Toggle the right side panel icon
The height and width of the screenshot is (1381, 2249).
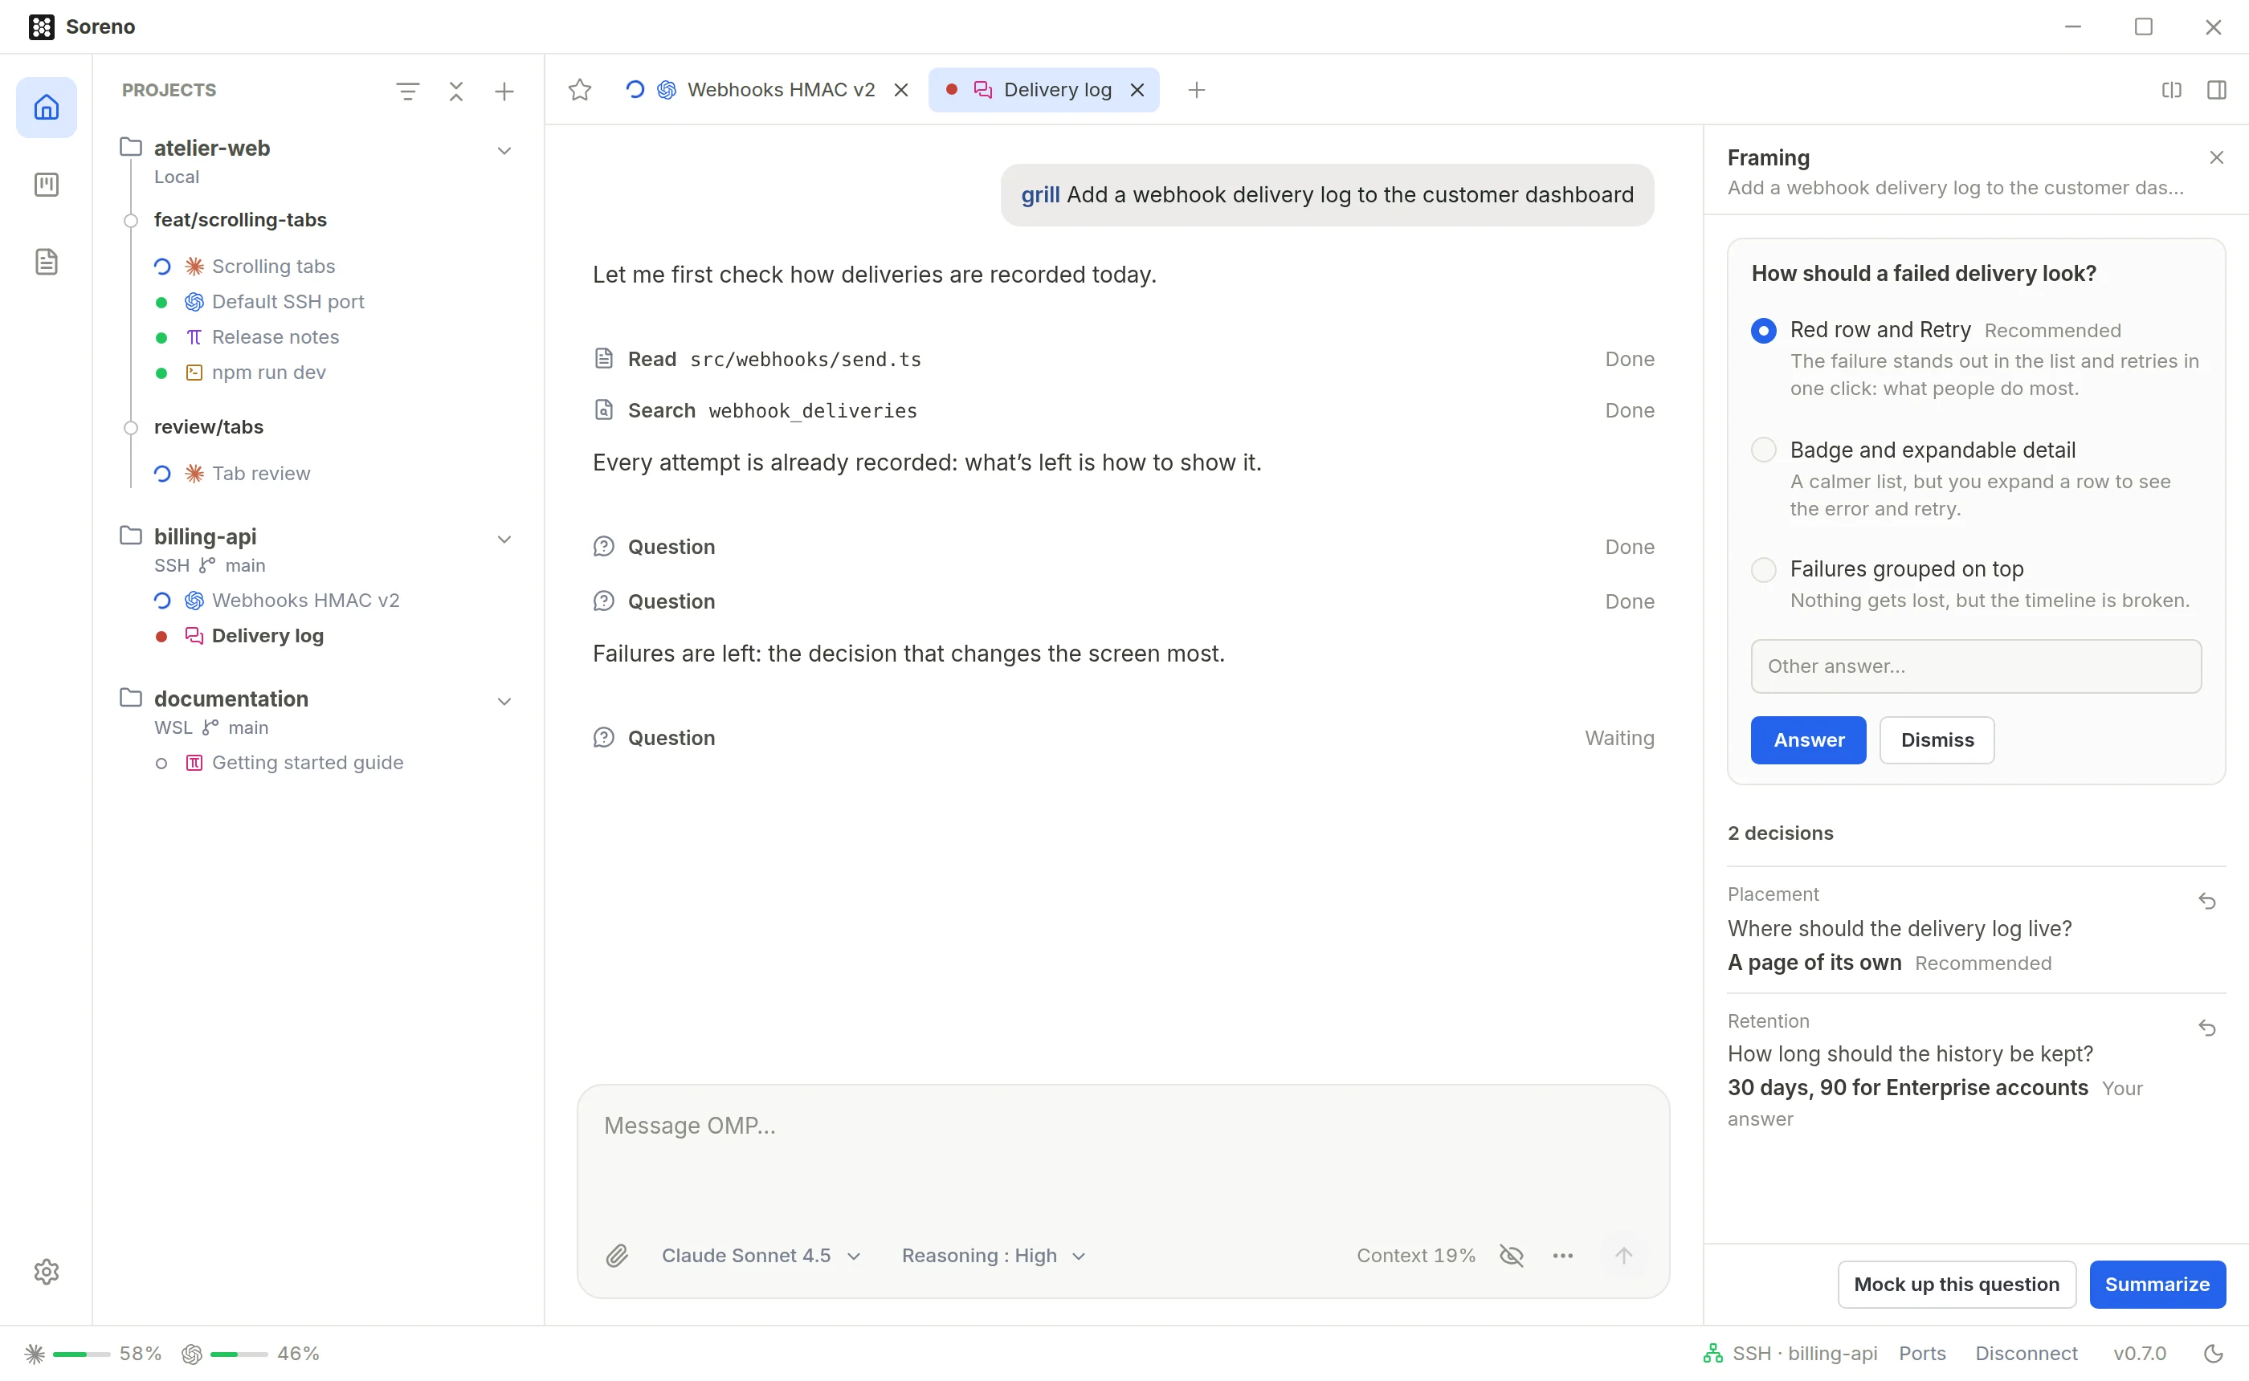(x=2216, y=89)
